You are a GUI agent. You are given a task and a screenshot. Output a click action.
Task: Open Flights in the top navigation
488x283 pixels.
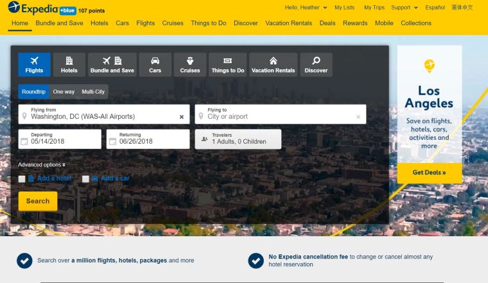(145, 23)
